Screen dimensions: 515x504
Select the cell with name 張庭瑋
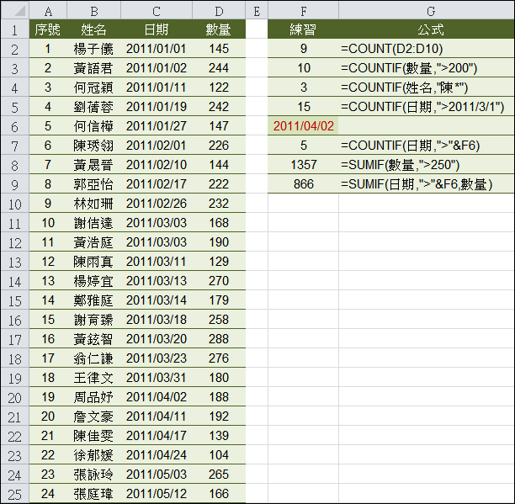pos(94,494)
